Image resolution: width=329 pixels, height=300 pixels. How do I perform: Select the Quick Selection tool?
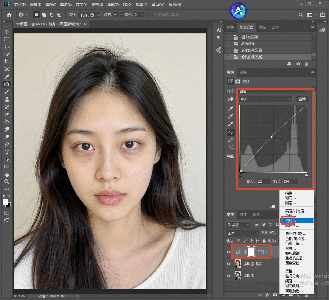[7, 54]
